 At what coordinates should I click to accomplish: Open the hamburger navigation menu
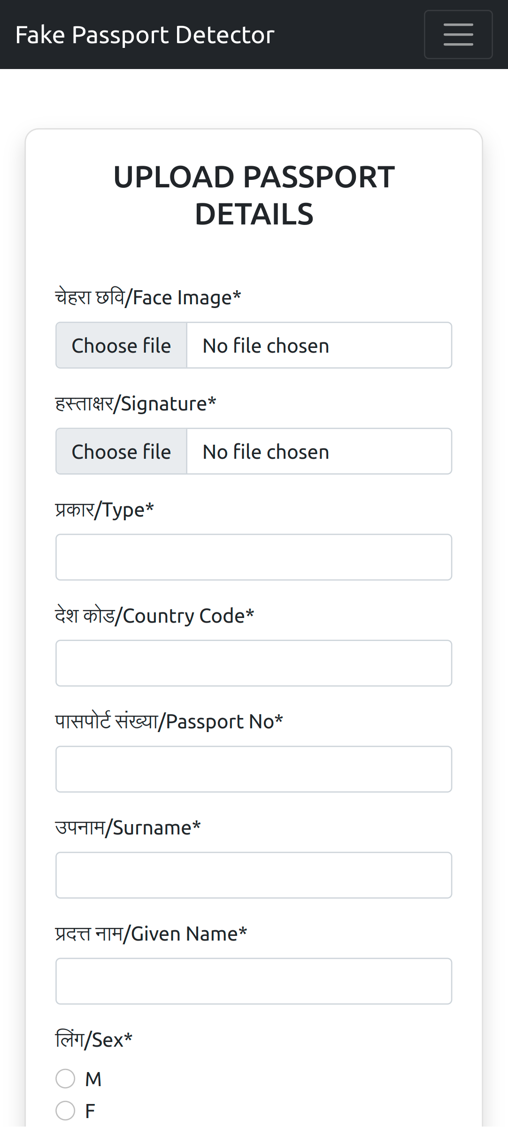[458, 34]
